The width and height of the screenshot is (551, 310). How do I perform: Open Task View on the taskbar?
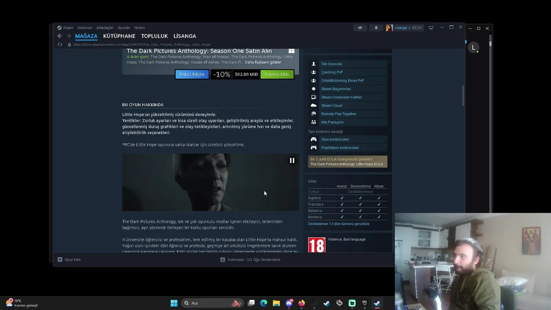251,303
